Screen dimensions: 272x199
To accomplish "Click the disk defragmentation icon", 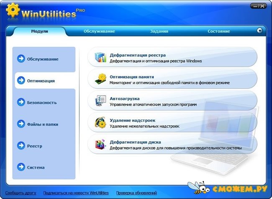I will point(101,145).
